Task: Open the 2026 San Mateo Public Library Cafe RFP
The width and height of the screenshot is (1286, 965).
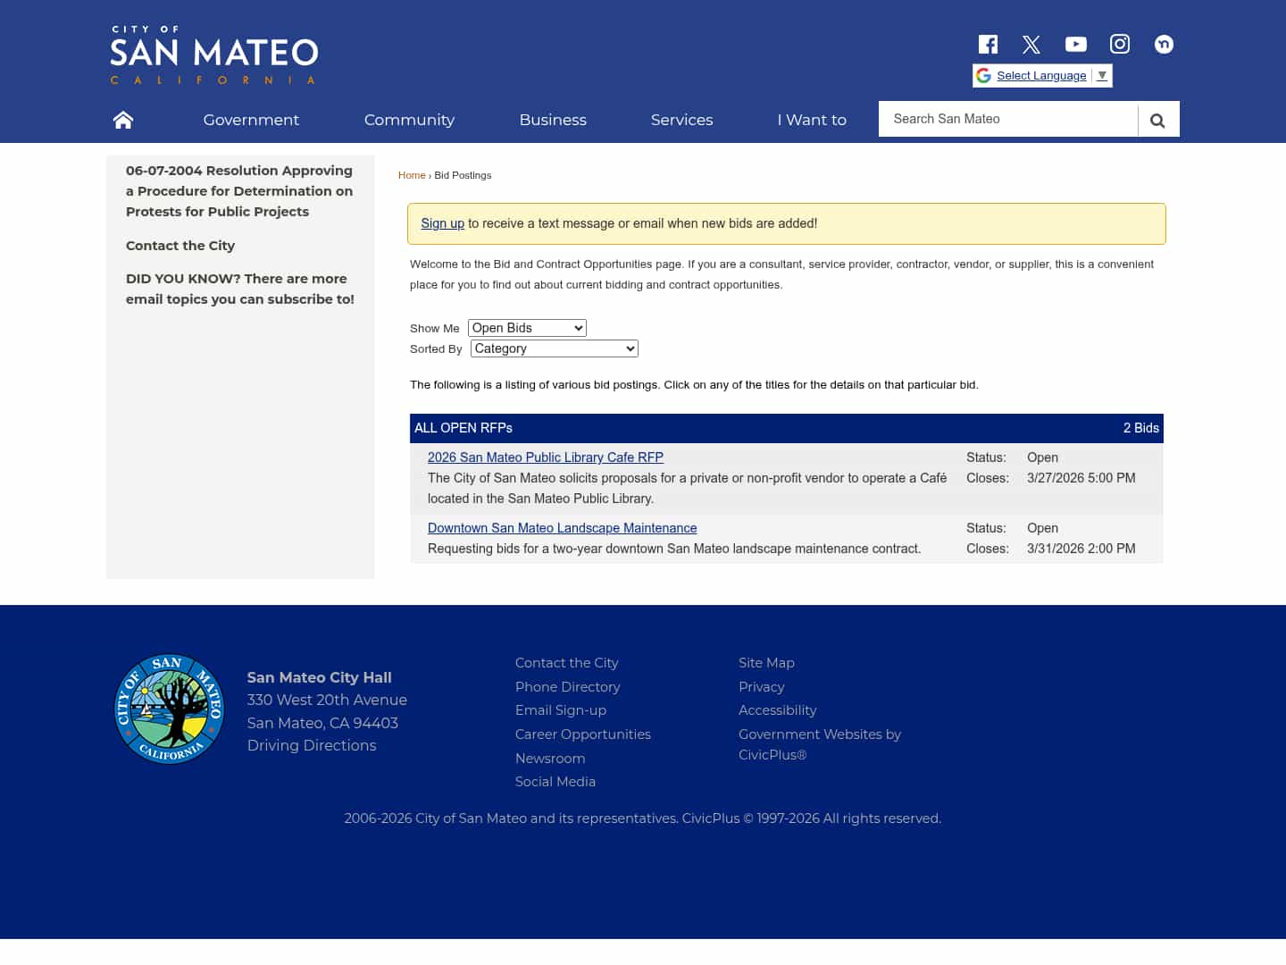Action: point(545,457)
